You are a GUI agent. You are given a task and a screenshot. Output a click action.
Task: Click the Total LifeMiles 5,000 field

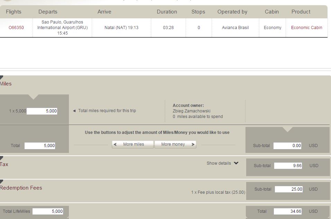(x=48, y=211)
